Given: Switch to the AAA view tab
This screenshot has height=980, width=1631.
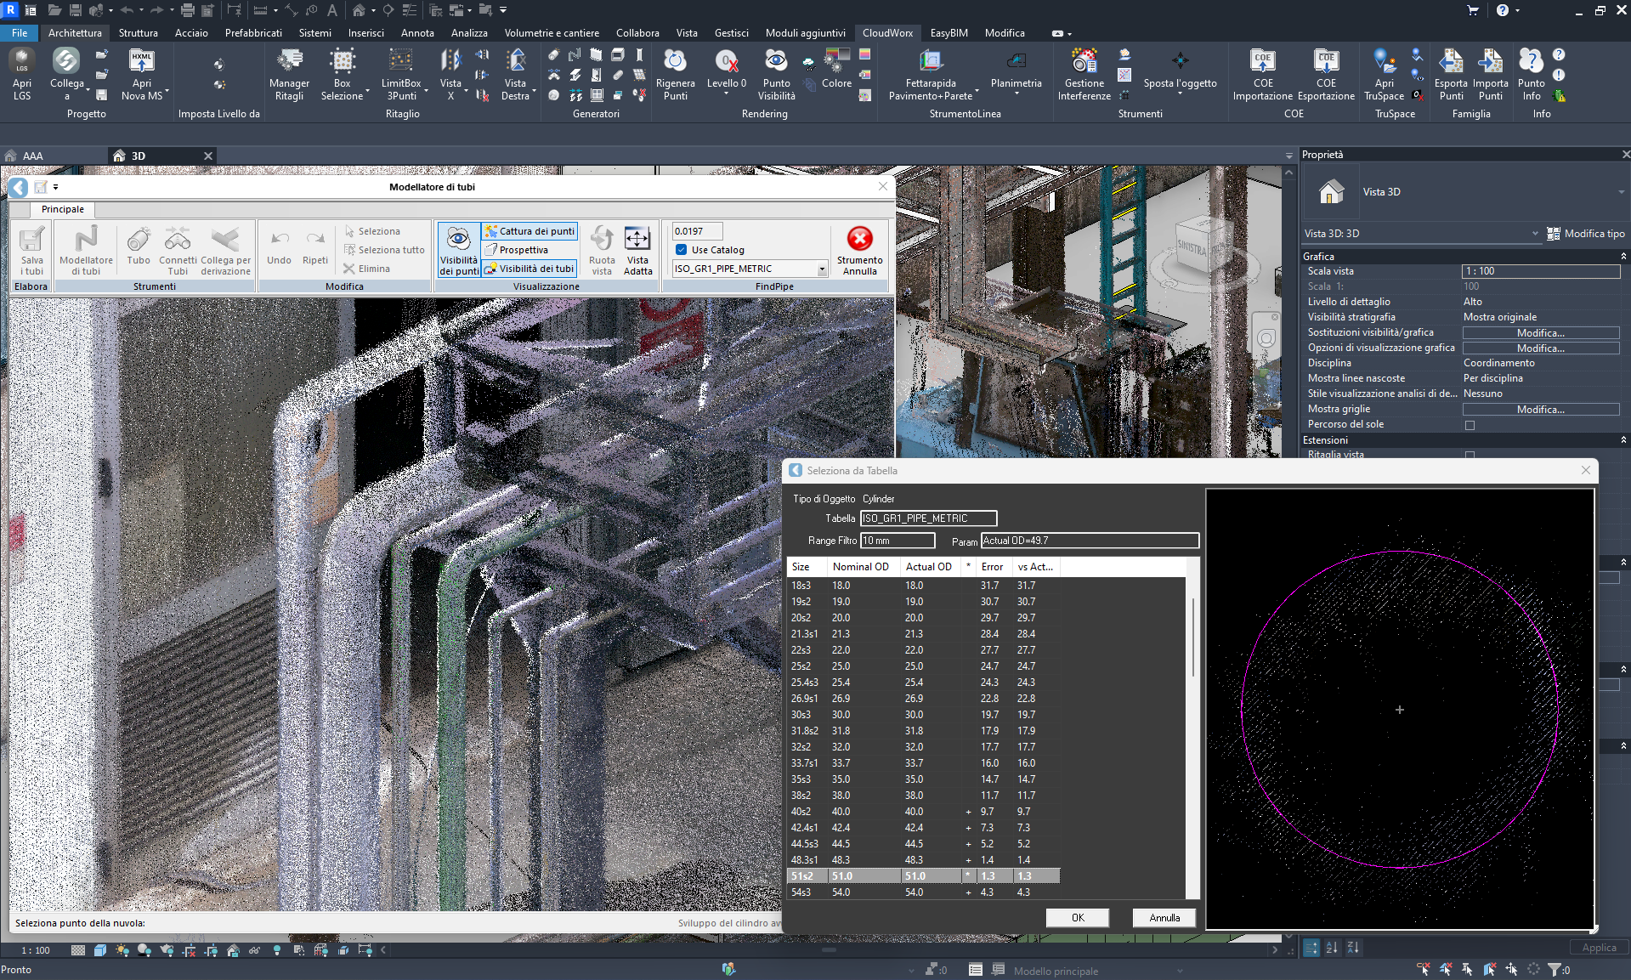Looking at the screenshot, I should click(x=32, y=156).
